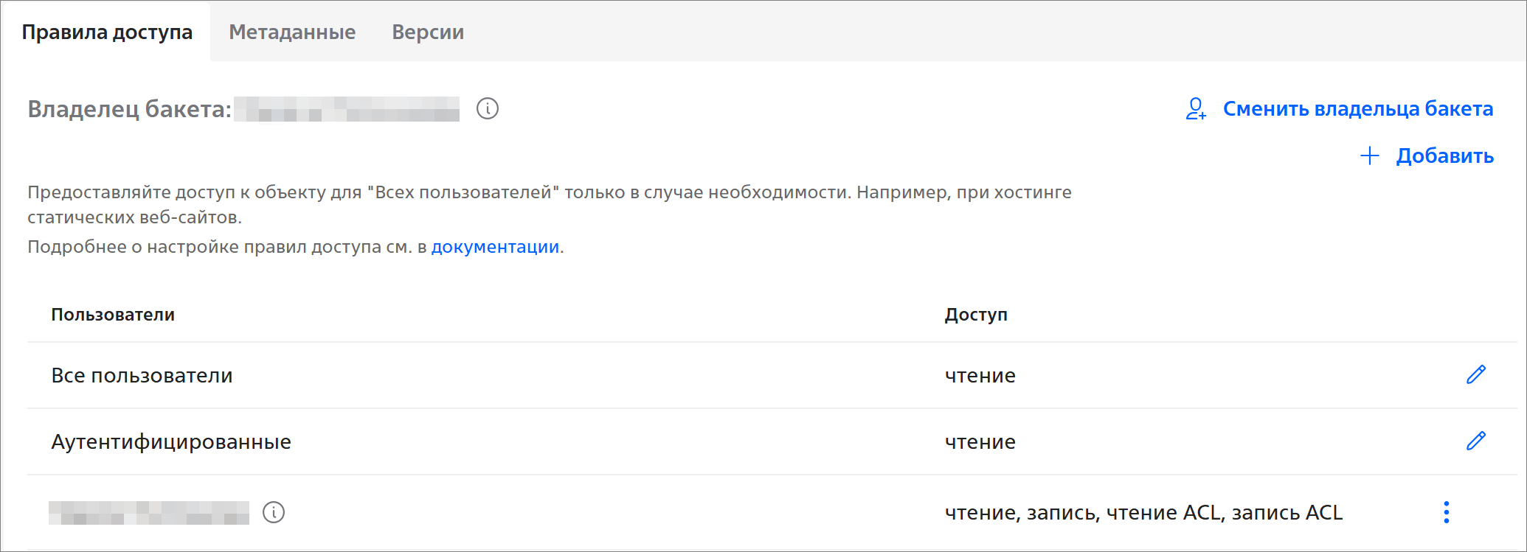Click the Пользователи column header
Viewport: 1527px width, 552px height.
tap(113, 315)
